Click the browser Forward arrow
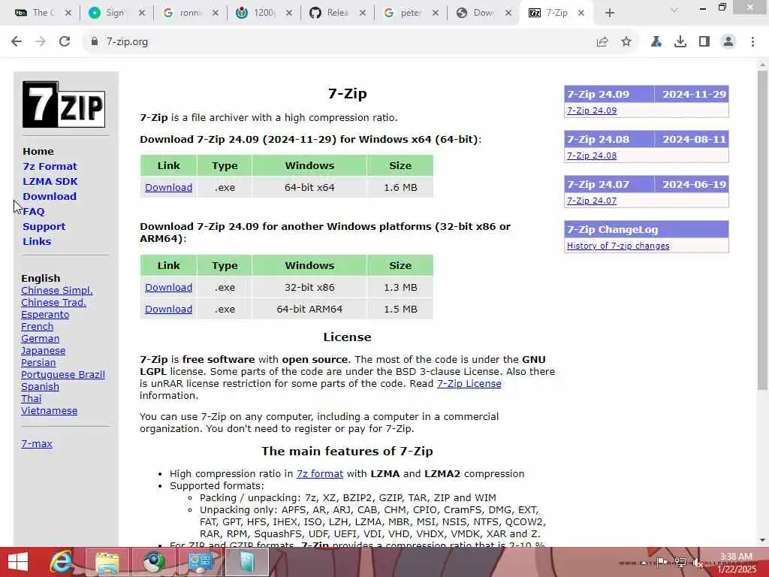 point(41,42)
